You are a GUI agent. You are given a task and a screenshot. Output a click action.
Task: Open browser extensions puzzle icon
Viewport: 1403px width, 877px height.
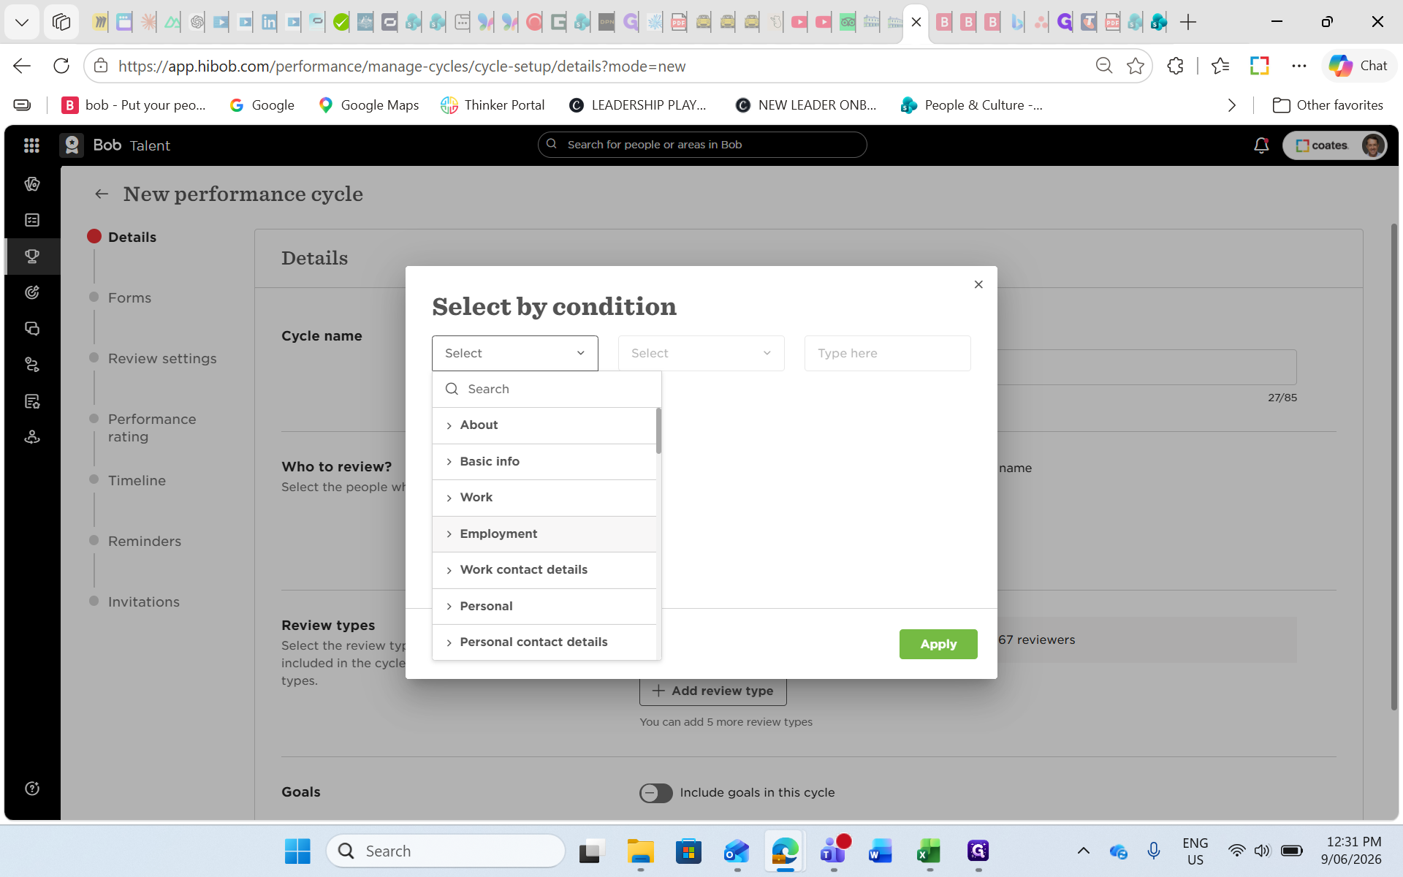1176,66
